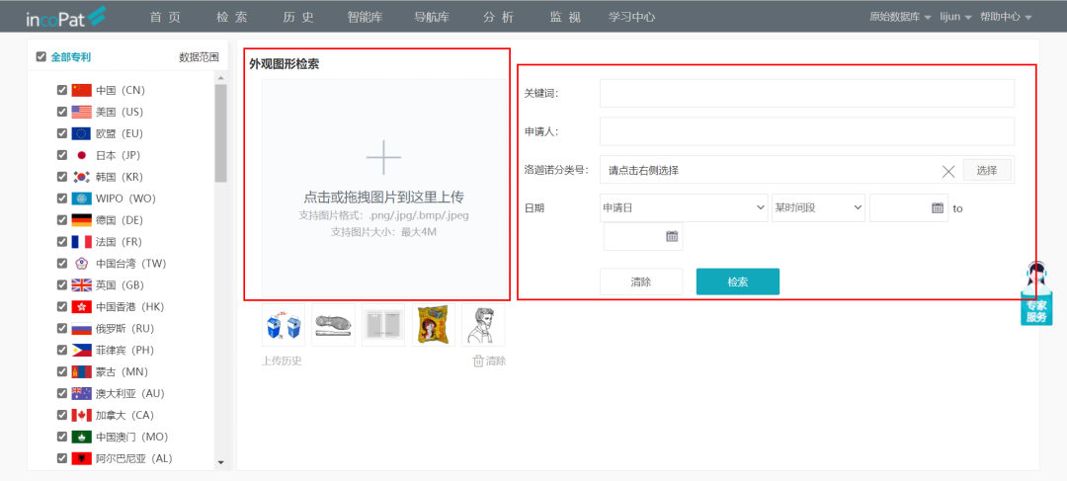Click the teal 检索 search button

tap(737, 281)
